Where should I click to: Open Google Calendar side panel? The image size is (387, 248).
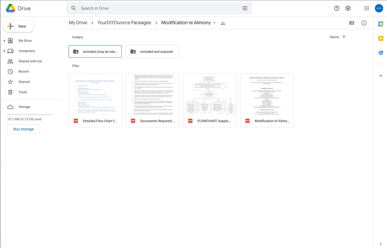click(x=381, y=24)
